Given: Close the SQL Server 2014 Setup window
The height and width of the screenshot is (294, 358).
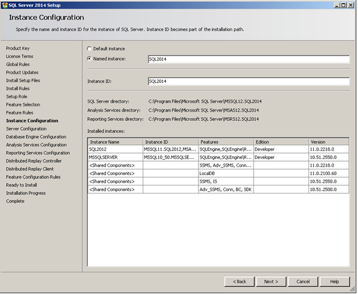Looking at the screenshot, I should tap(351, 5).
